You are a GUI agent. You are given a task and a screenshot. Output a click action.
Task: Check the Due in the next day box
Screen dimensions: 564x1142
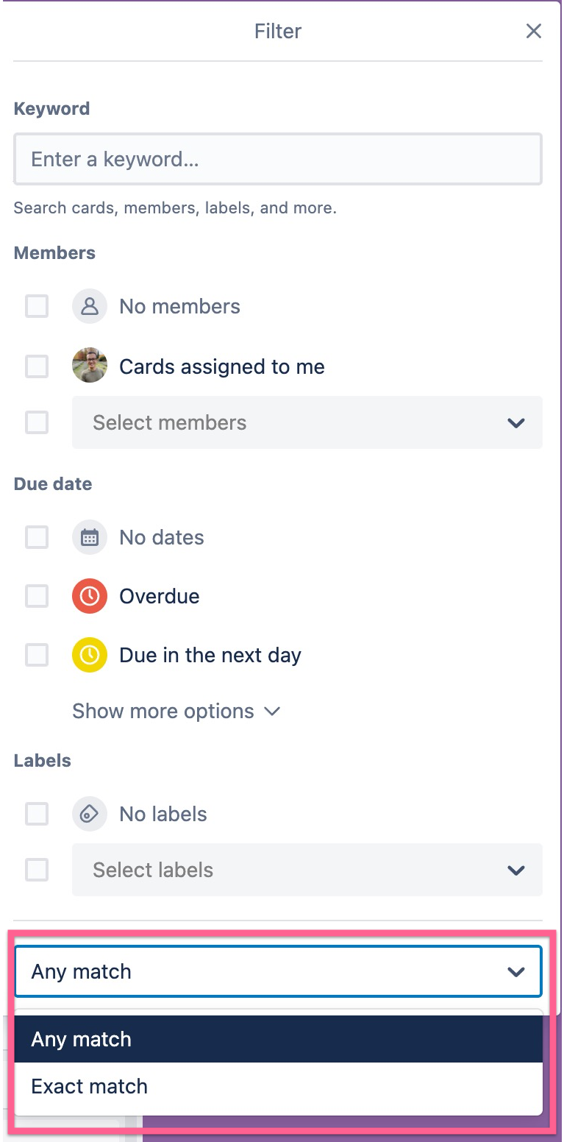37,655
